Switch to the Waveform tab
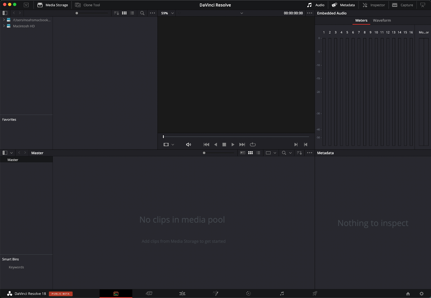This screenshot has height=298, width=431. tap(382, 20)
